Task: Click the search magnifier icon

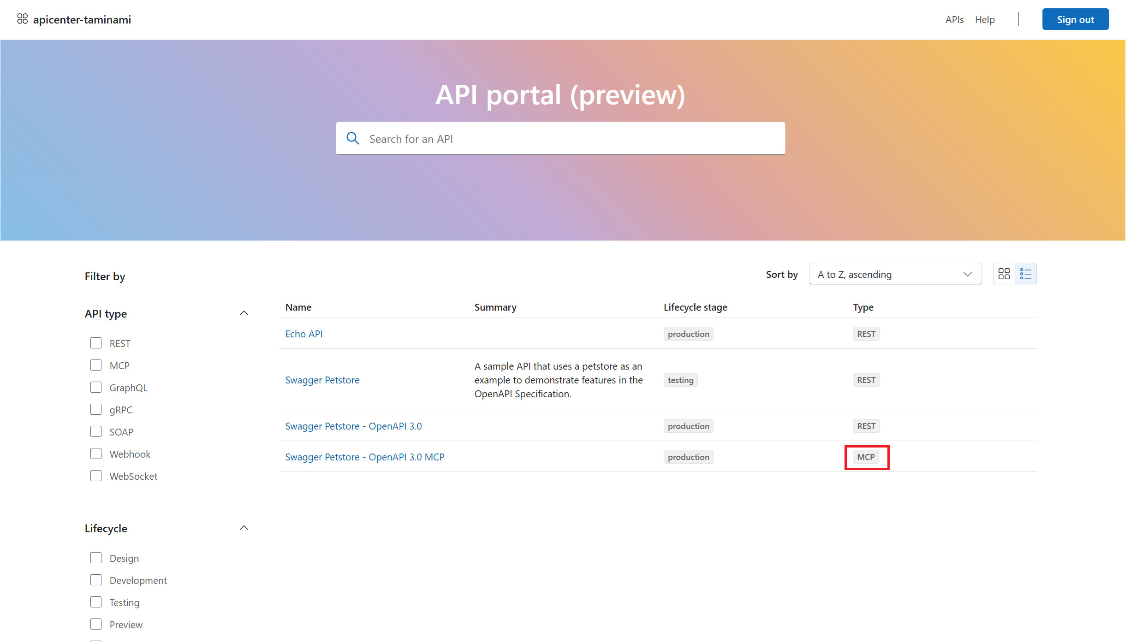Action: (352, 139)
